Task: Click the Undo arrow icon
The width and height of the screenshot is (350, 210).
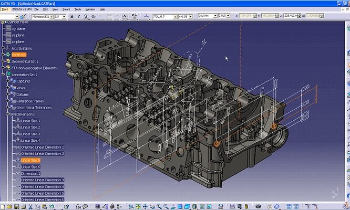Action: tap(52, 206)
